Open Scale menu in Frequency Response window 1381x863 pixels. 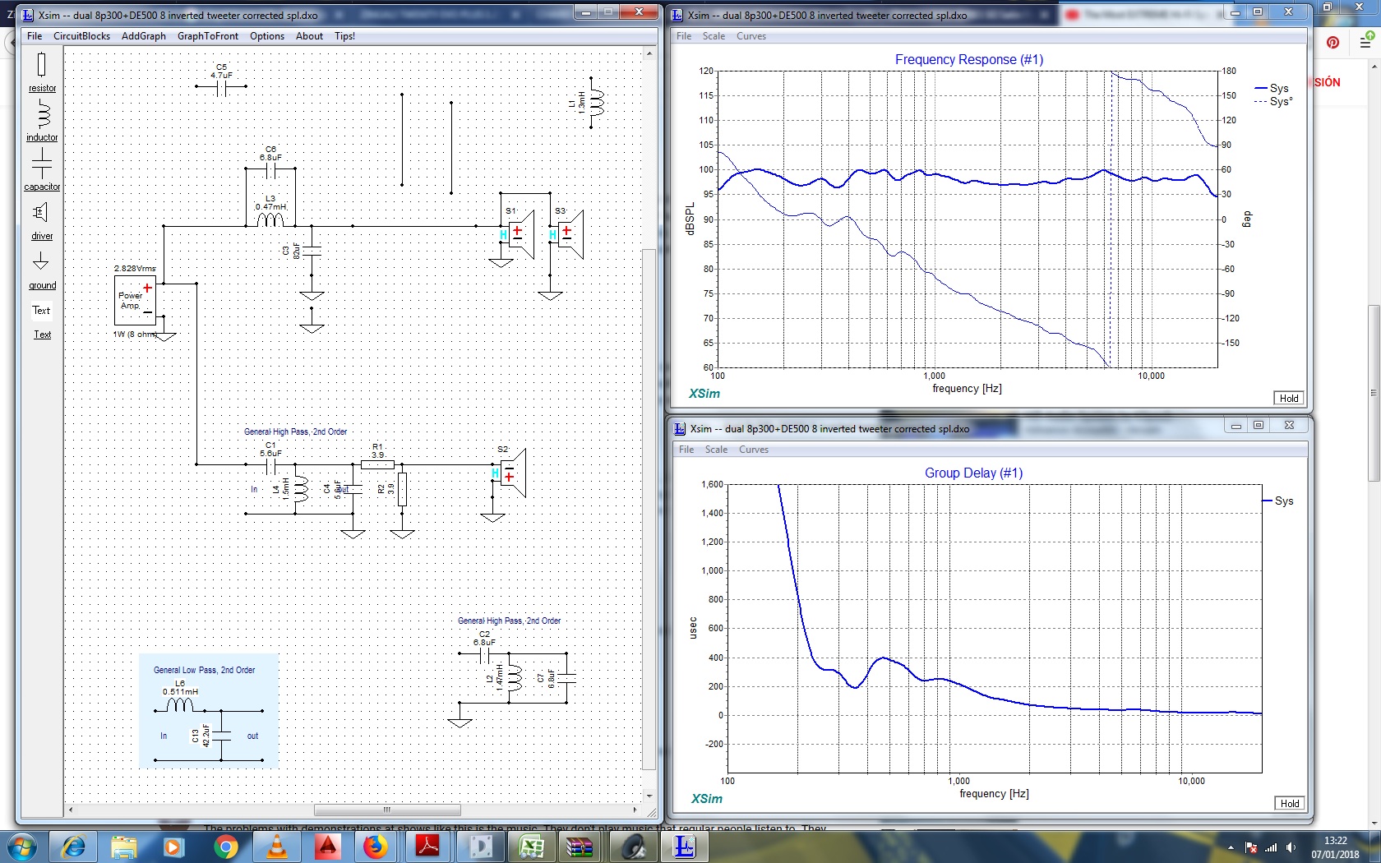714,36
